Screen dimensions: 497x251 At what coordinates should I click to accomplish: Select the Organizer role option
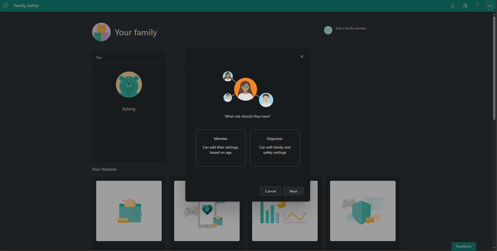(274, 148)
